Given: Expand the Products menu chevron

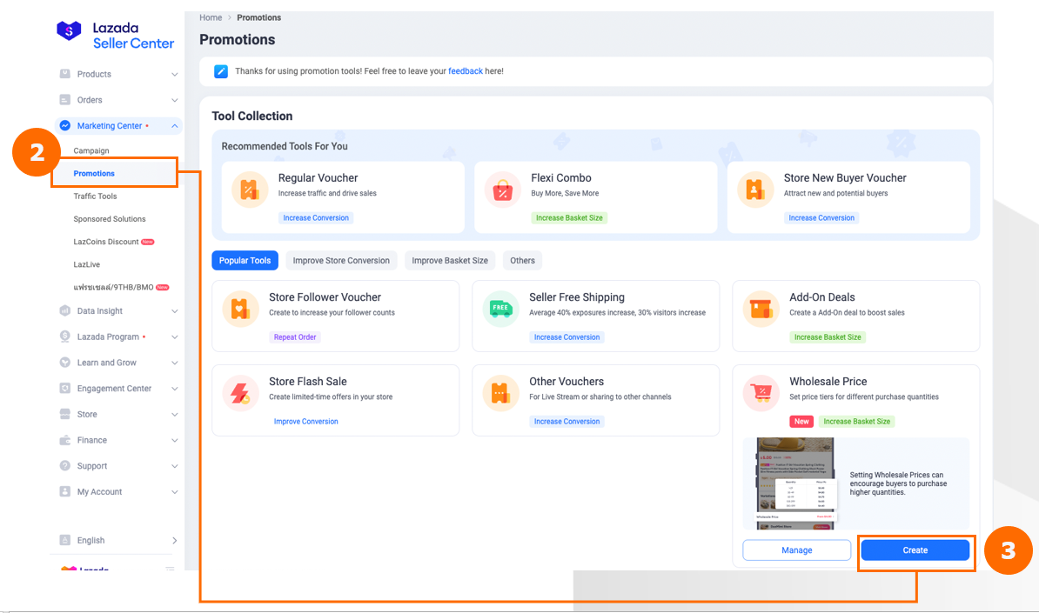Looking at the screenshot, I should tap(174, 74).
